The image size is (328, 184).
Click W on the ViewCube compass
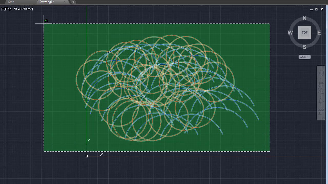(290, 33)
